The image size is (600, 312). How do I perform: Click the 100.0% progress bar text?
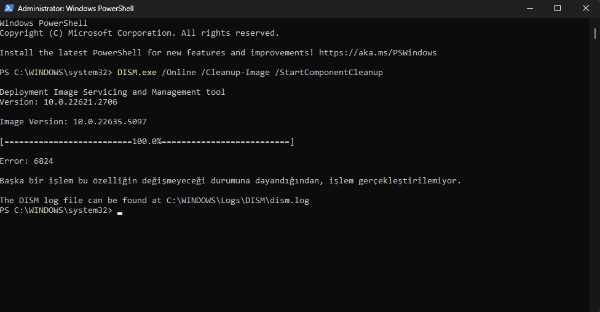pyautogui.click(x=146, y=142)
